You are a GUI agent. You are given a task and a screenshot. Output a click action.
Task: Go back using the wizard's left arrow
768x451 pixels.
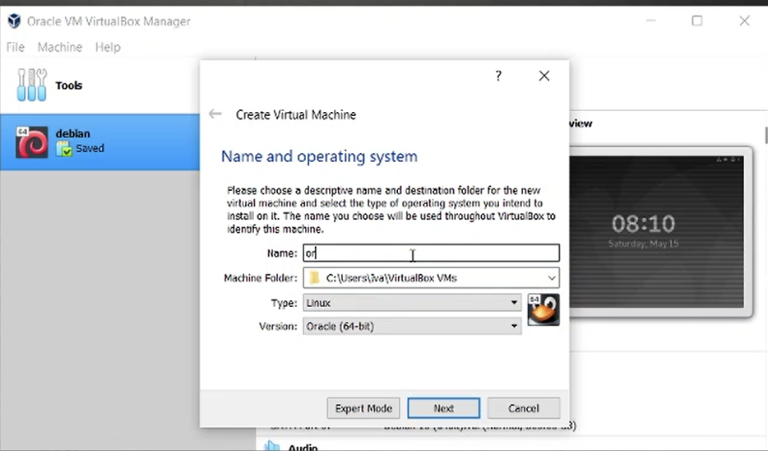(215, 114)
